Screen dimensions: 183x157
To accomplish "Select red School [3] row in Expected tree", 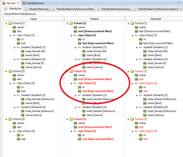I will click(x=141, y=119).
